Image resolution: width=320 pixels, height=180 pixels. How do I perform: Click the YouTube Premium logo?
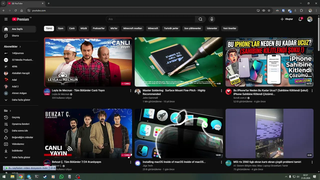[x=20, y=19]
